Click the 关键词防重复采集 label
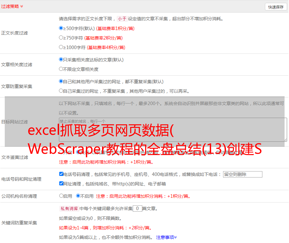The height and width of the screenshot is (243, 289). (x=19, y=223)
